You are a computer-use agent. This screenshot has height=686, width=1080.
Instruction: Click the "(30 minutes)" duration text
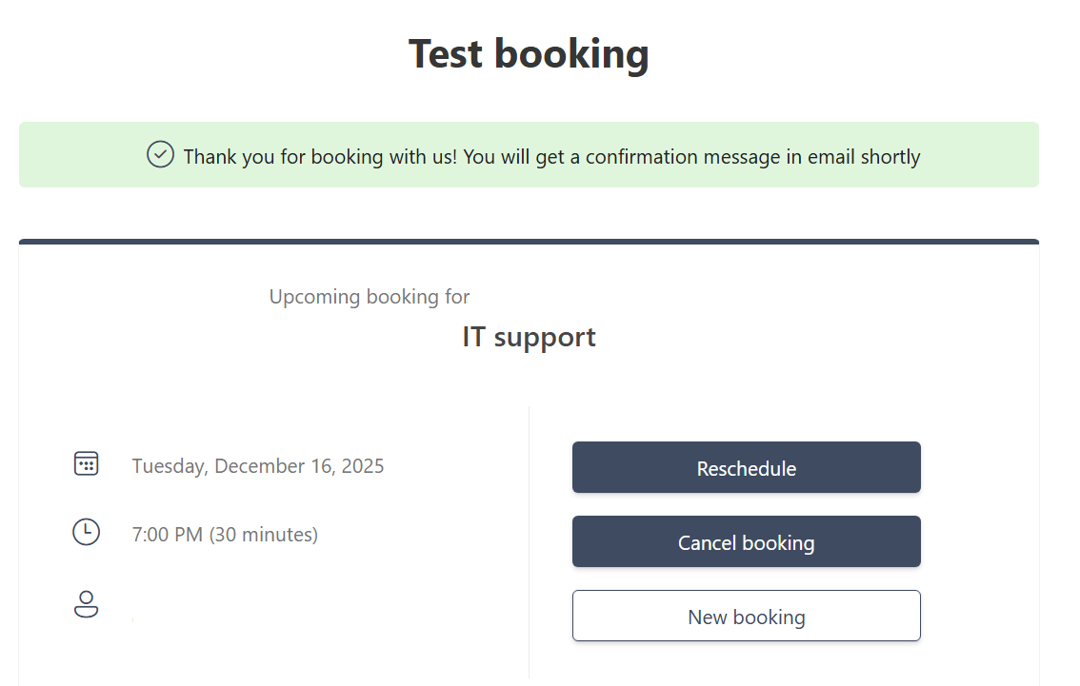tap(264, 535)
